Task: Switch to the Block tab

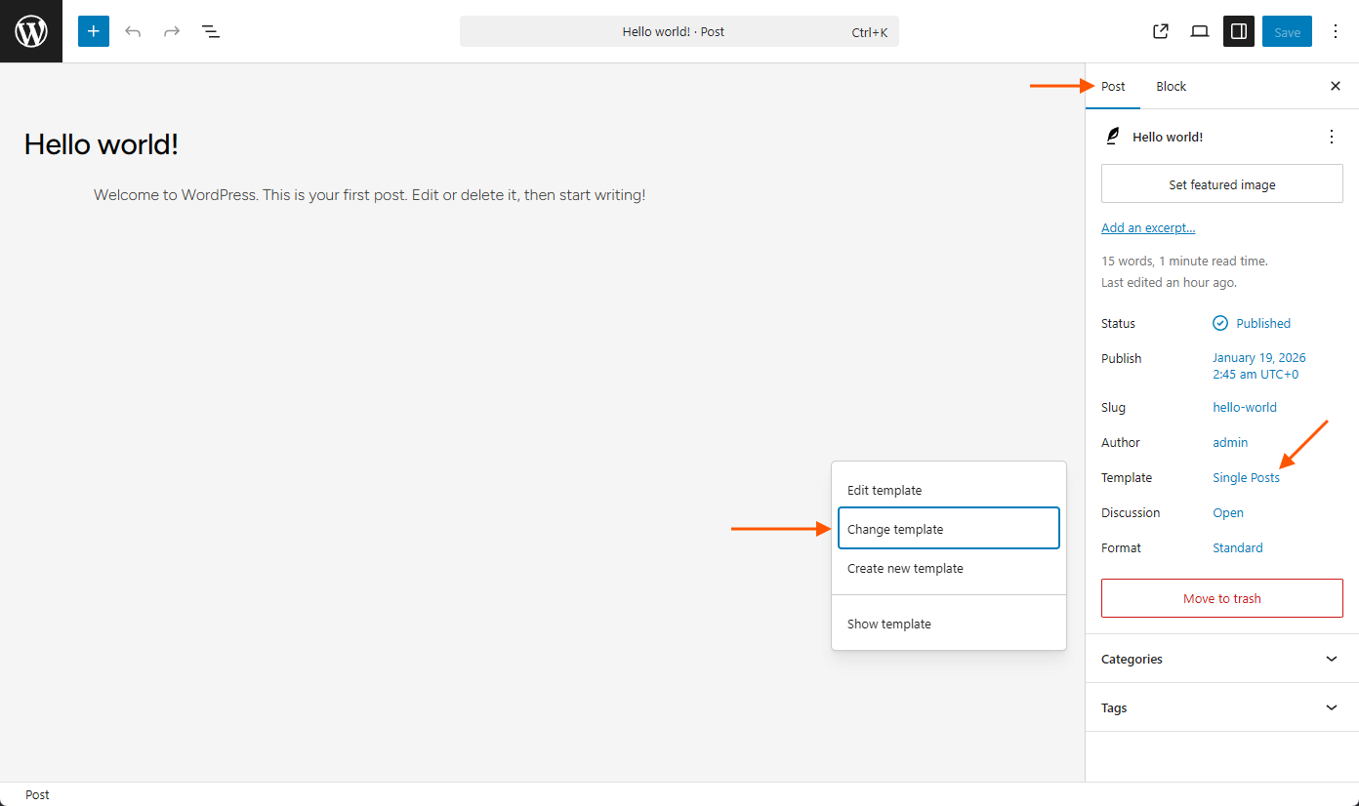Action: (x=1171, y=87)
